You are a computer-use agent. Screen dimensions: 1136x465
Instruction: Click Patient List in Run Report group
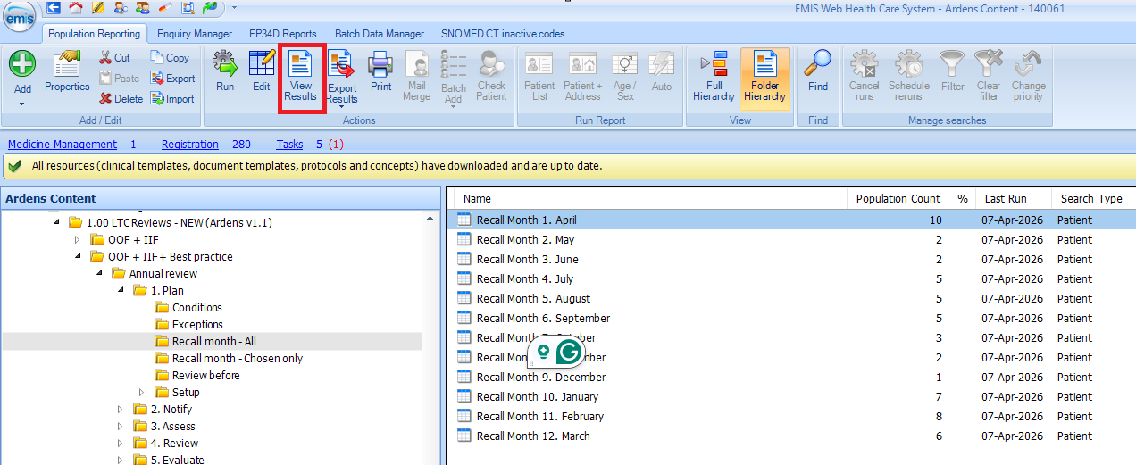click(x=539, y=76)
